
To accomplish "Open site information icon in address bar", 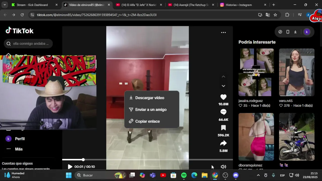I will (32, 15).
